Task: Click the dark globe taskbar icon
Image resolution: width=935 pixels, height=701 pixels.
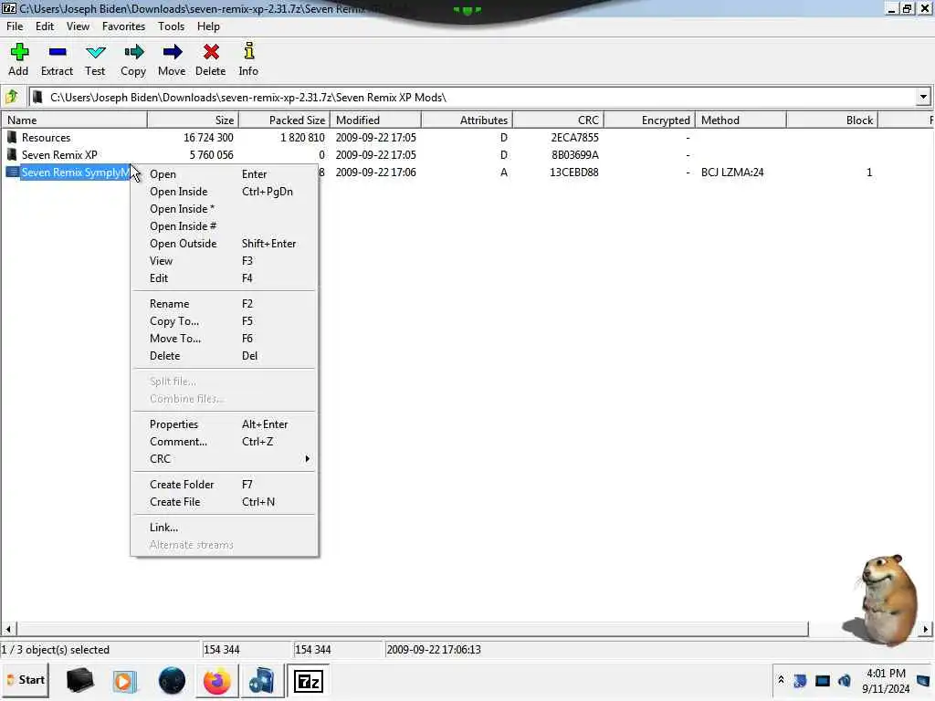Action: point(172,681)
